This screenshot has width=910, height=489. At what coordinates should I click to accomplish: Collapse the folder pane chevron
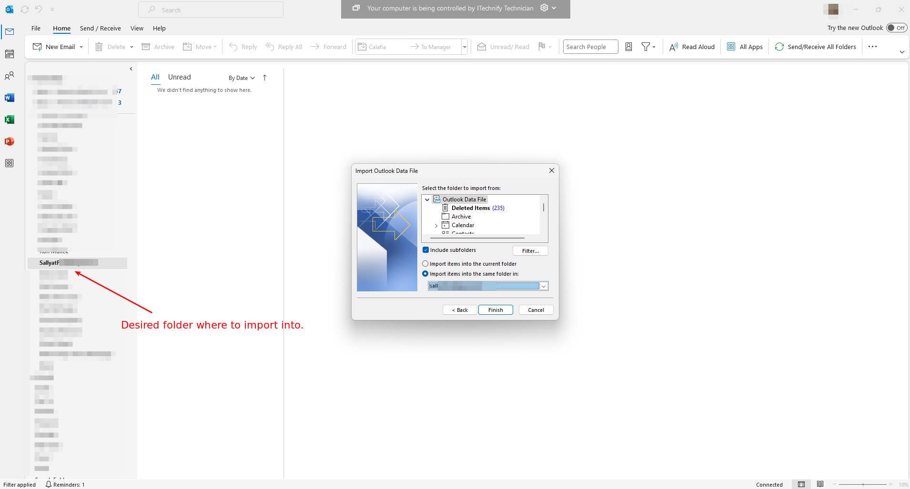(x=131, y=69)
